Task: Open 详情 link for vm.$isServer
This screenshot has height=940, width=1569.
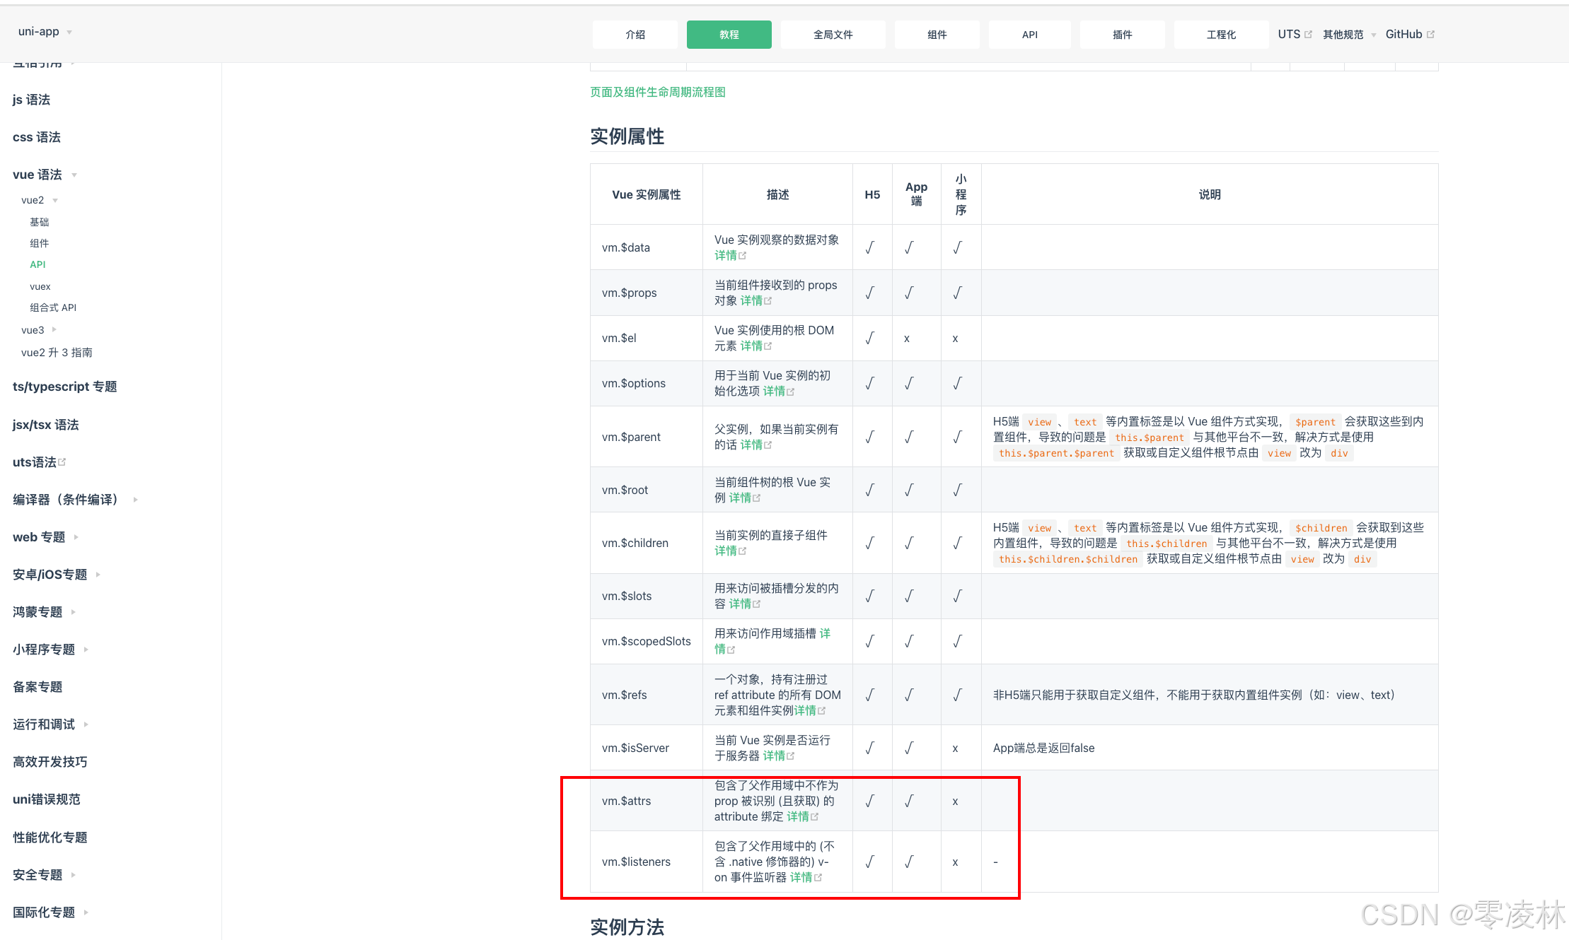Action: pyautogui.click(x=774, y=756)
